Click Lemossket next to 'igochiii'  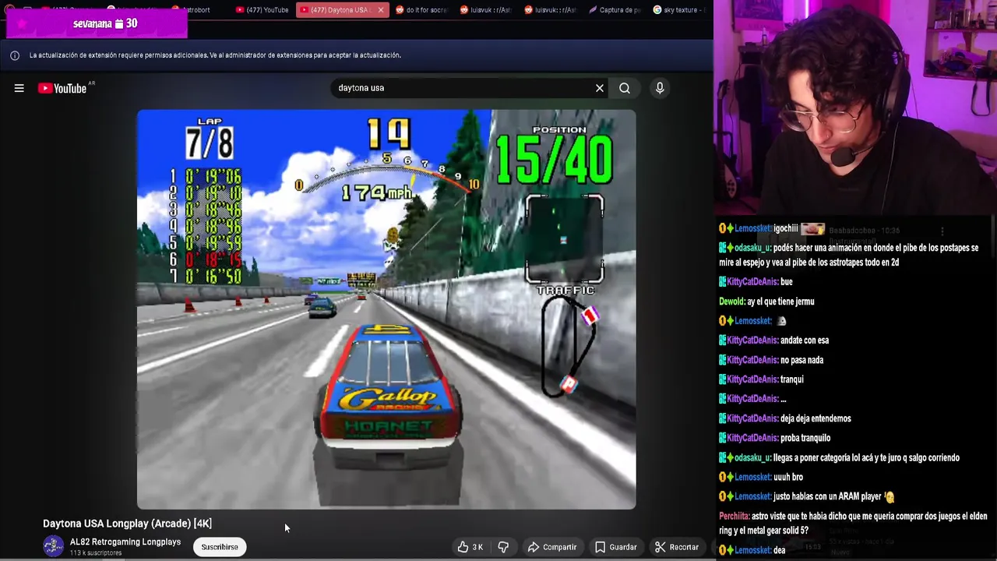point(753,228)
